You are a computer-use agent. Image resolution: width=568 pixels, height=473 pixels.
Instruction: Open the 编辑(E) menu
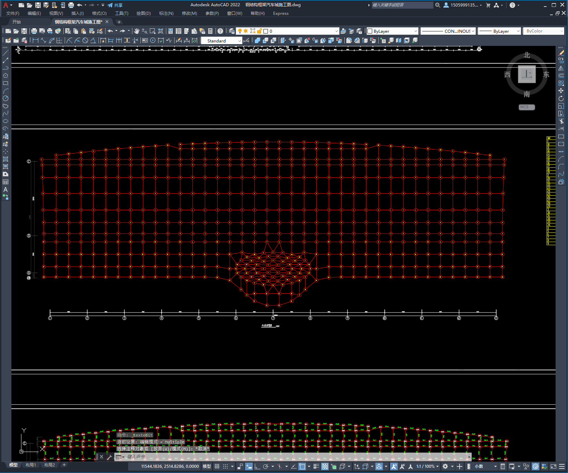coord(34,13)
